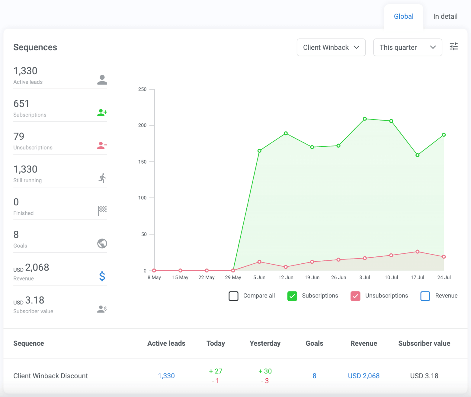
Task: Click the Active leads person icon
Action: [102, 80]
